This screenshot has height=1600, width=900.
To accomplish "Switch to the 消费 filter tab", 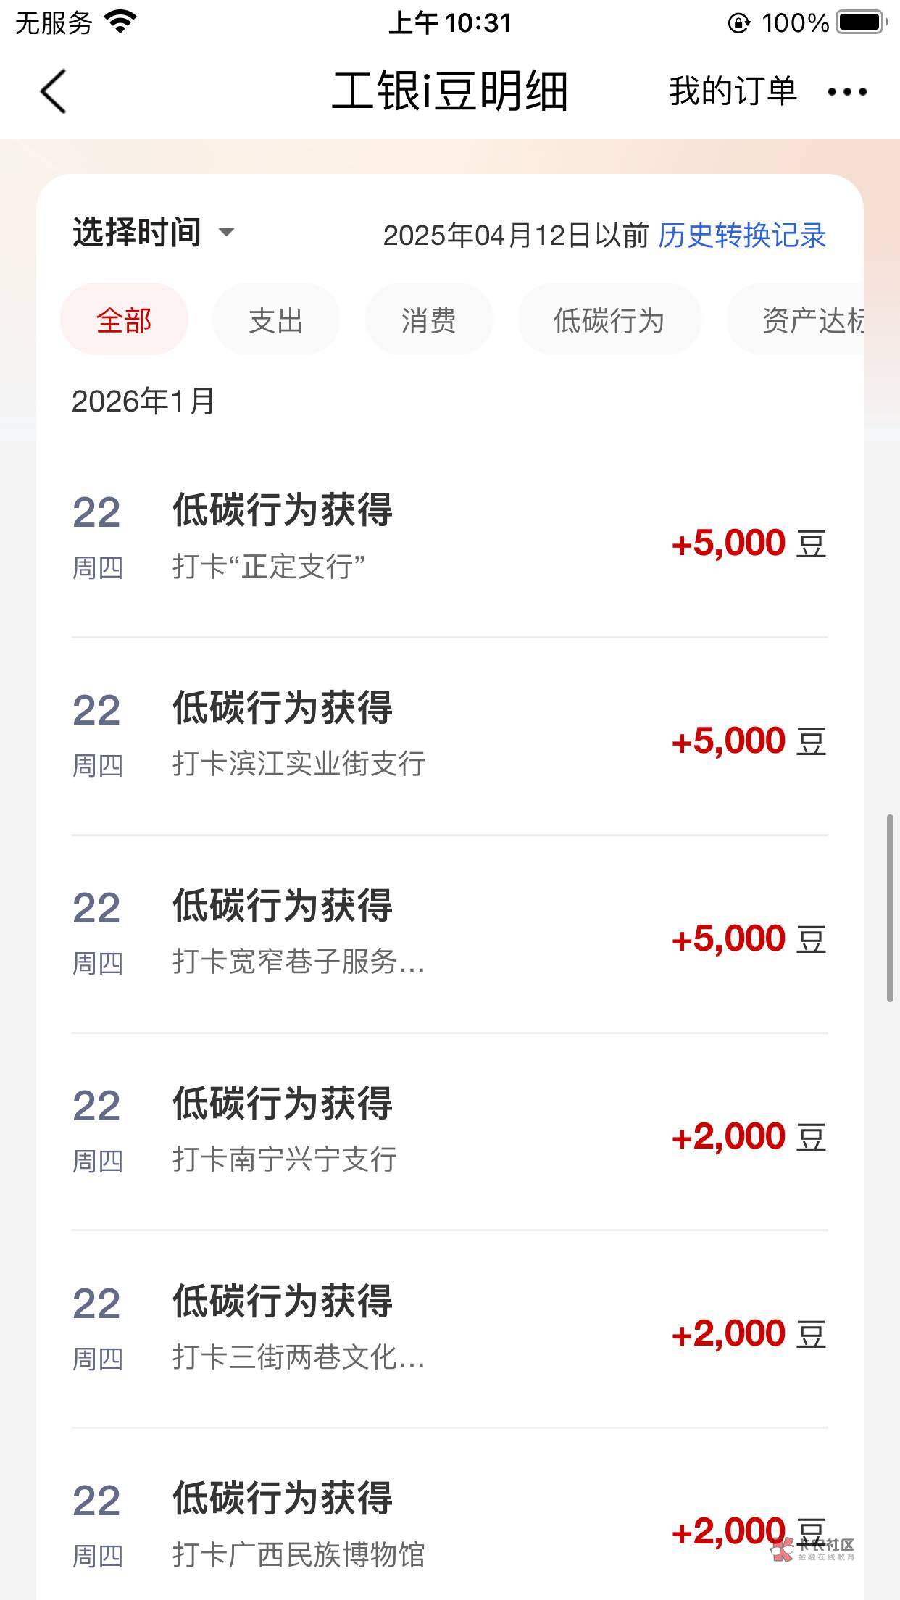I will (x=429, y=320).
